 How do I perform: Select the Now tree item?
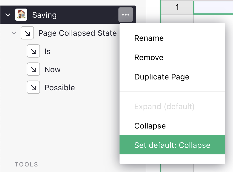(52, 69)
